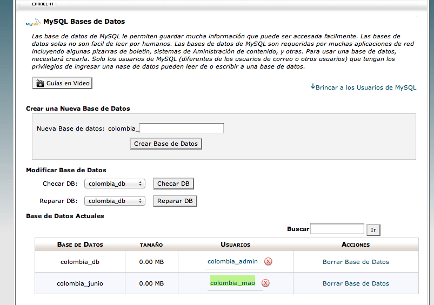Click the Checar DB button
This screenshot has width=434, height=305.
point(173,184)
